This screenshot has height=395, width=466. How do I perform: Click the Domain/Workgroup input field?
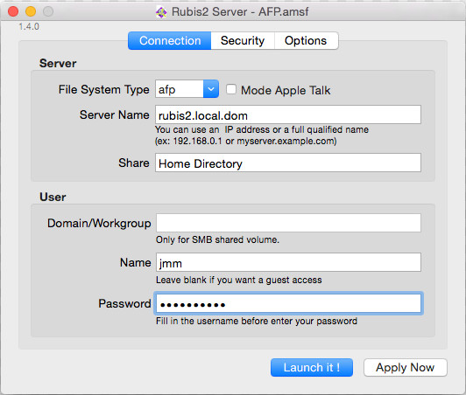click(288, 223)
